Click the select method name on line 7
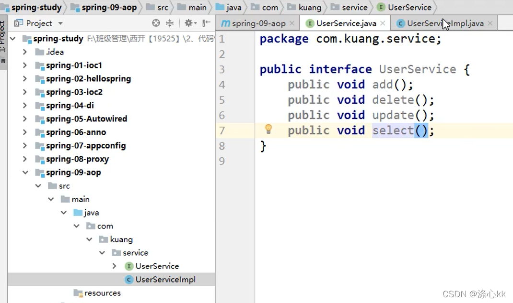The height and width of the screenshot is (303, 513). pyautogui.click(x=393, y=130)
